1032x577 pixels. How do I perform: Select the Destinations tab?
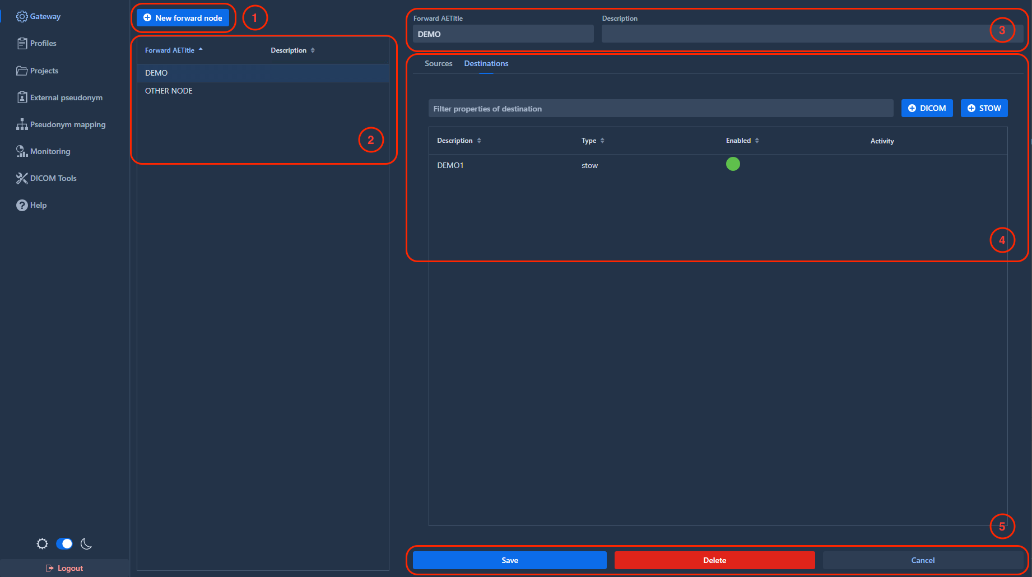[486, 63]
